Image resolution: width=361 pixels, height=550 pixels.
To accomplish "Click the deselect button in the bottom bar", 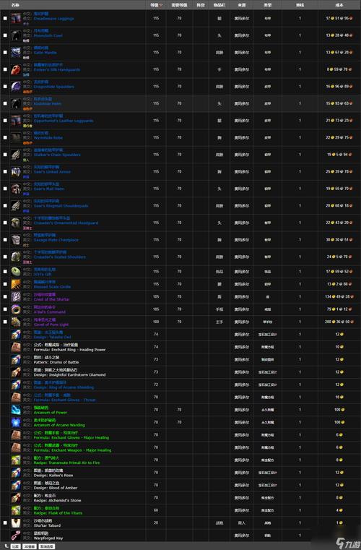I will coord(47,546).
